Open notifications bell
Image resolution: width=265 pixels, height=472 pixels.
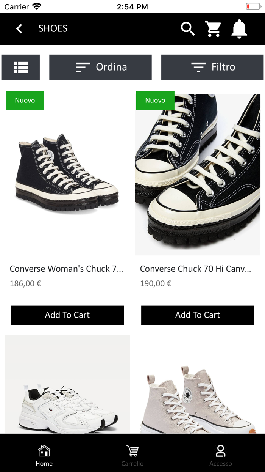pyautogui.click(x=239, y=28)
